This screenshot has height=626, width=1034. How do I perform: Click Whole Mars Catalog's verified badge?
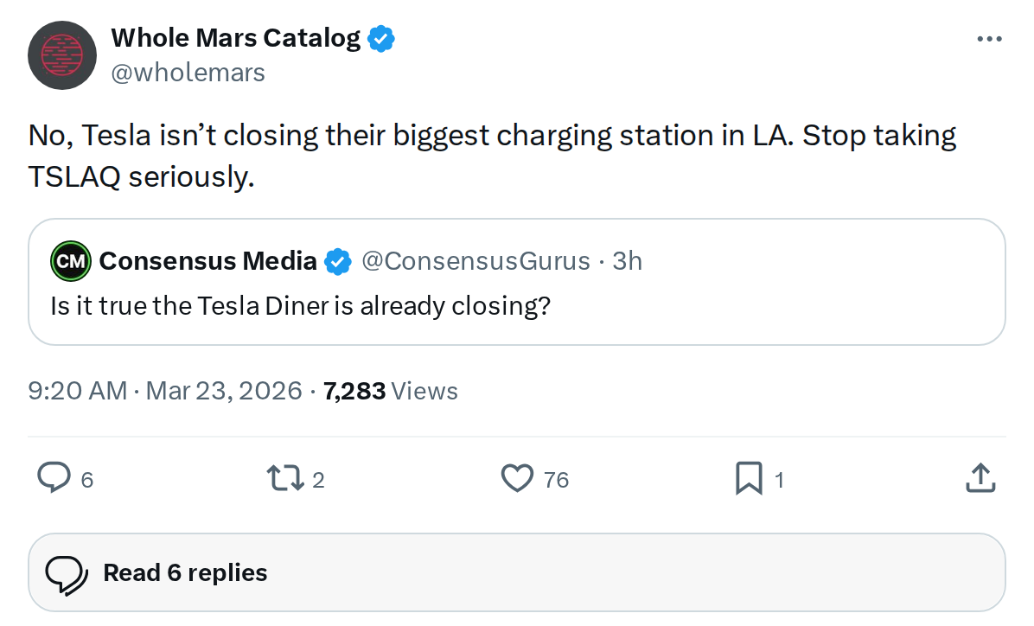click(380, 37)
